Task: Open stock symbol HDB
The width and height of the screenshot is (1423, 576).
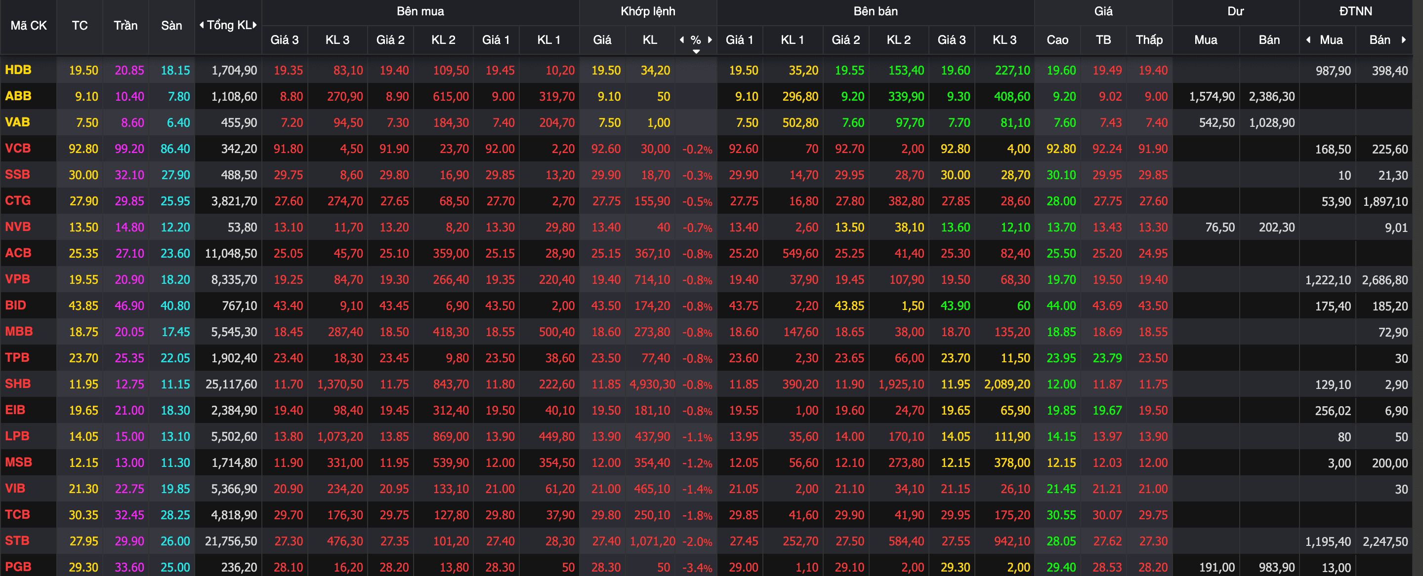Action: point(18,70)
